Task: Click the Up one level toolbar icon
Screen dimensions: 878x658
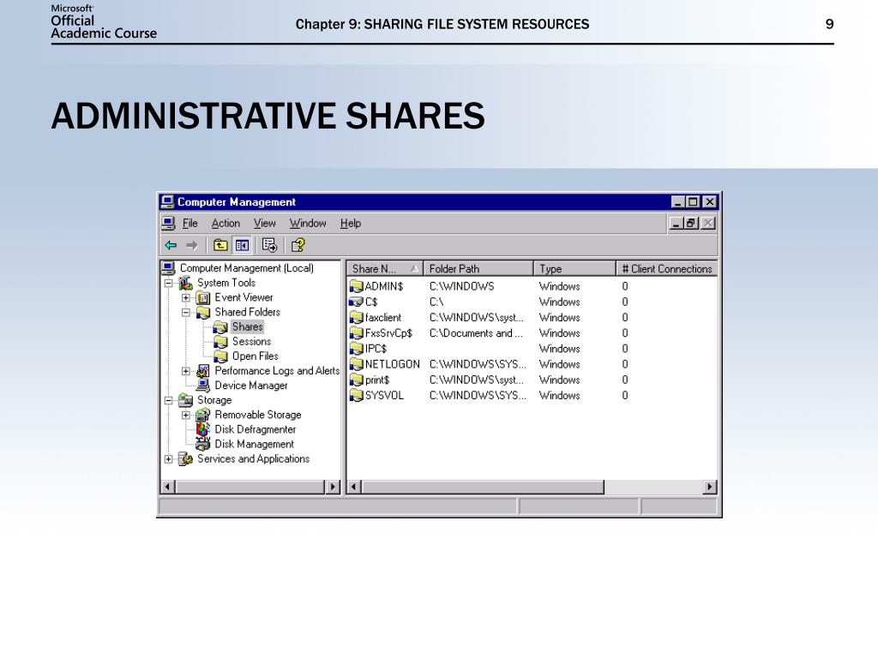Action: 220,245
